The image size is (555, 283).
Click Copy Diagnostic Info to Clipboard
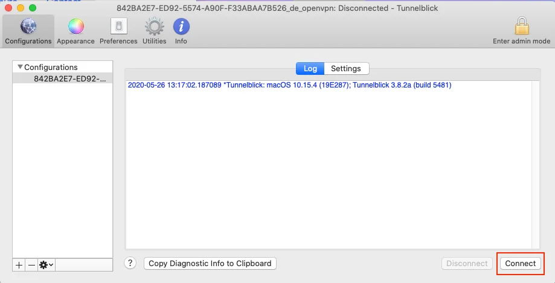click(x=210, y=263)
